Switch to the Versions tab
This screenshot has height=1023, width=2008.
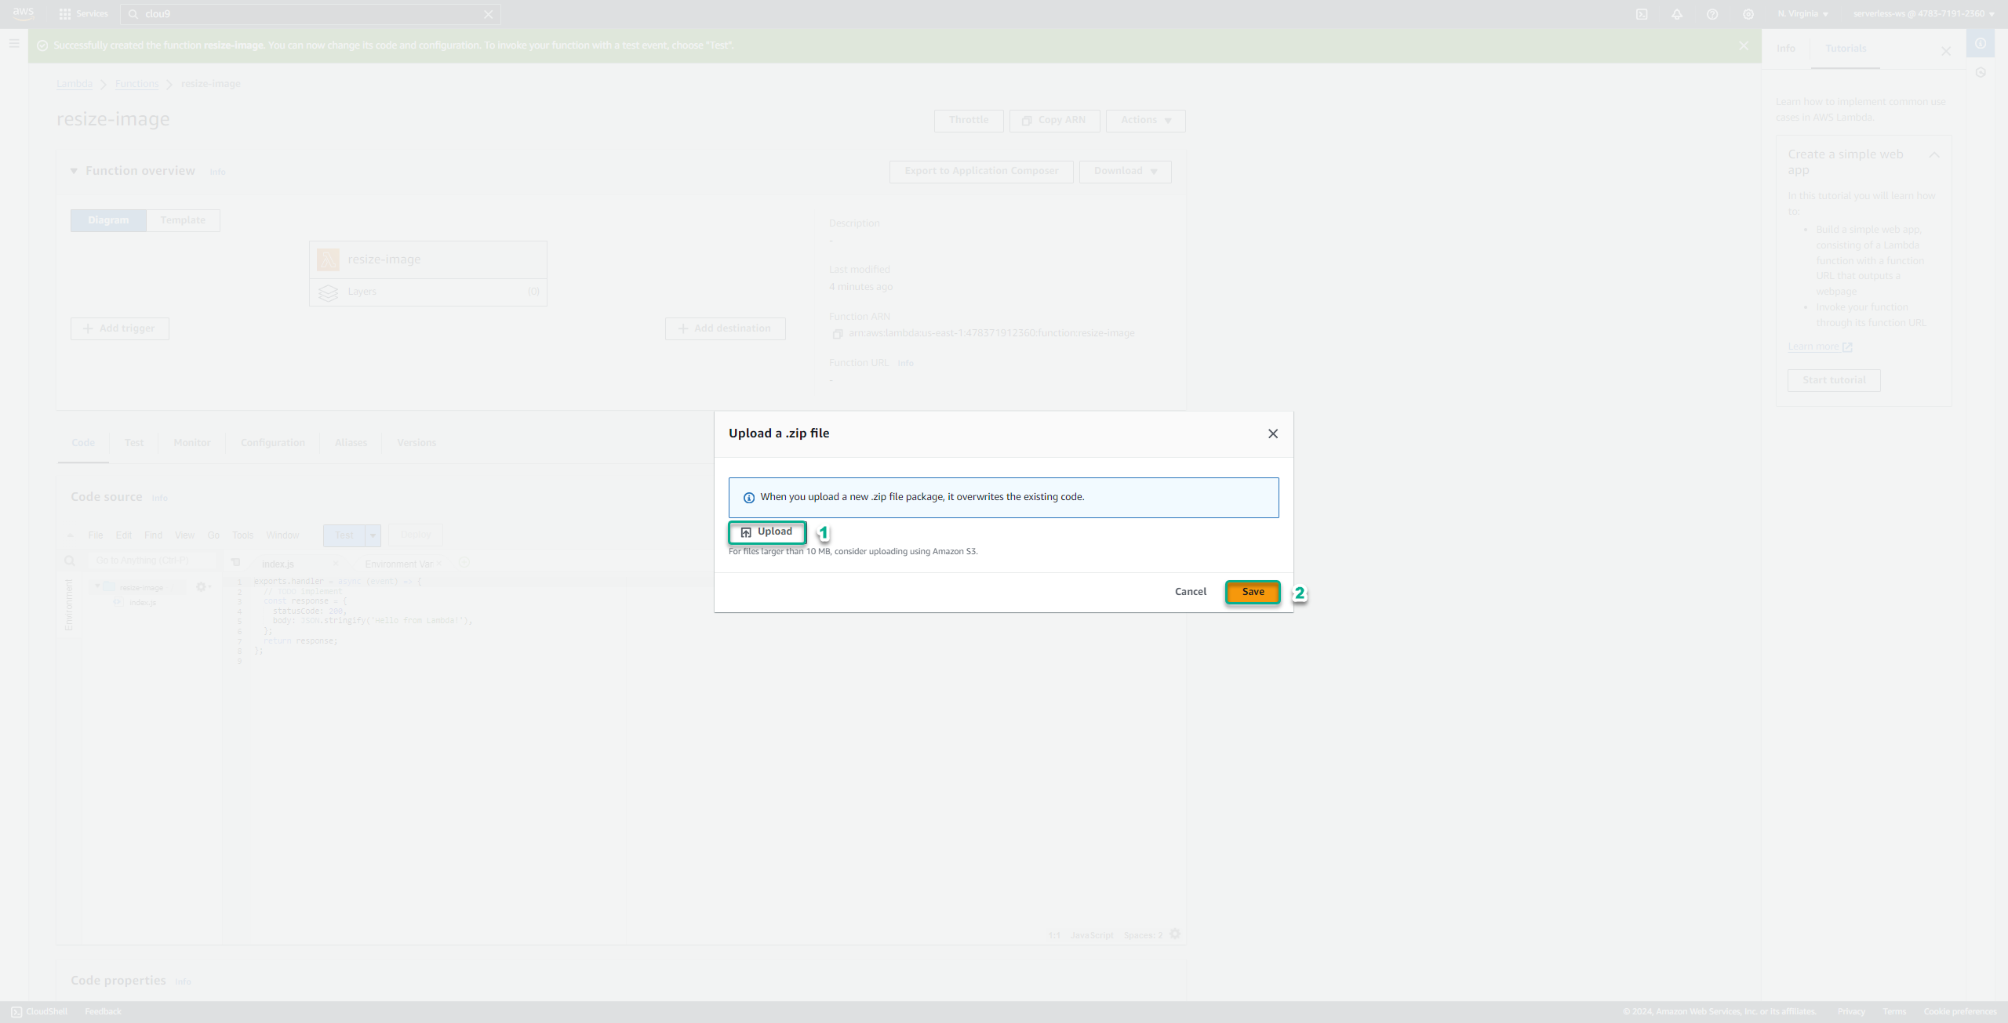coord(417,443)
